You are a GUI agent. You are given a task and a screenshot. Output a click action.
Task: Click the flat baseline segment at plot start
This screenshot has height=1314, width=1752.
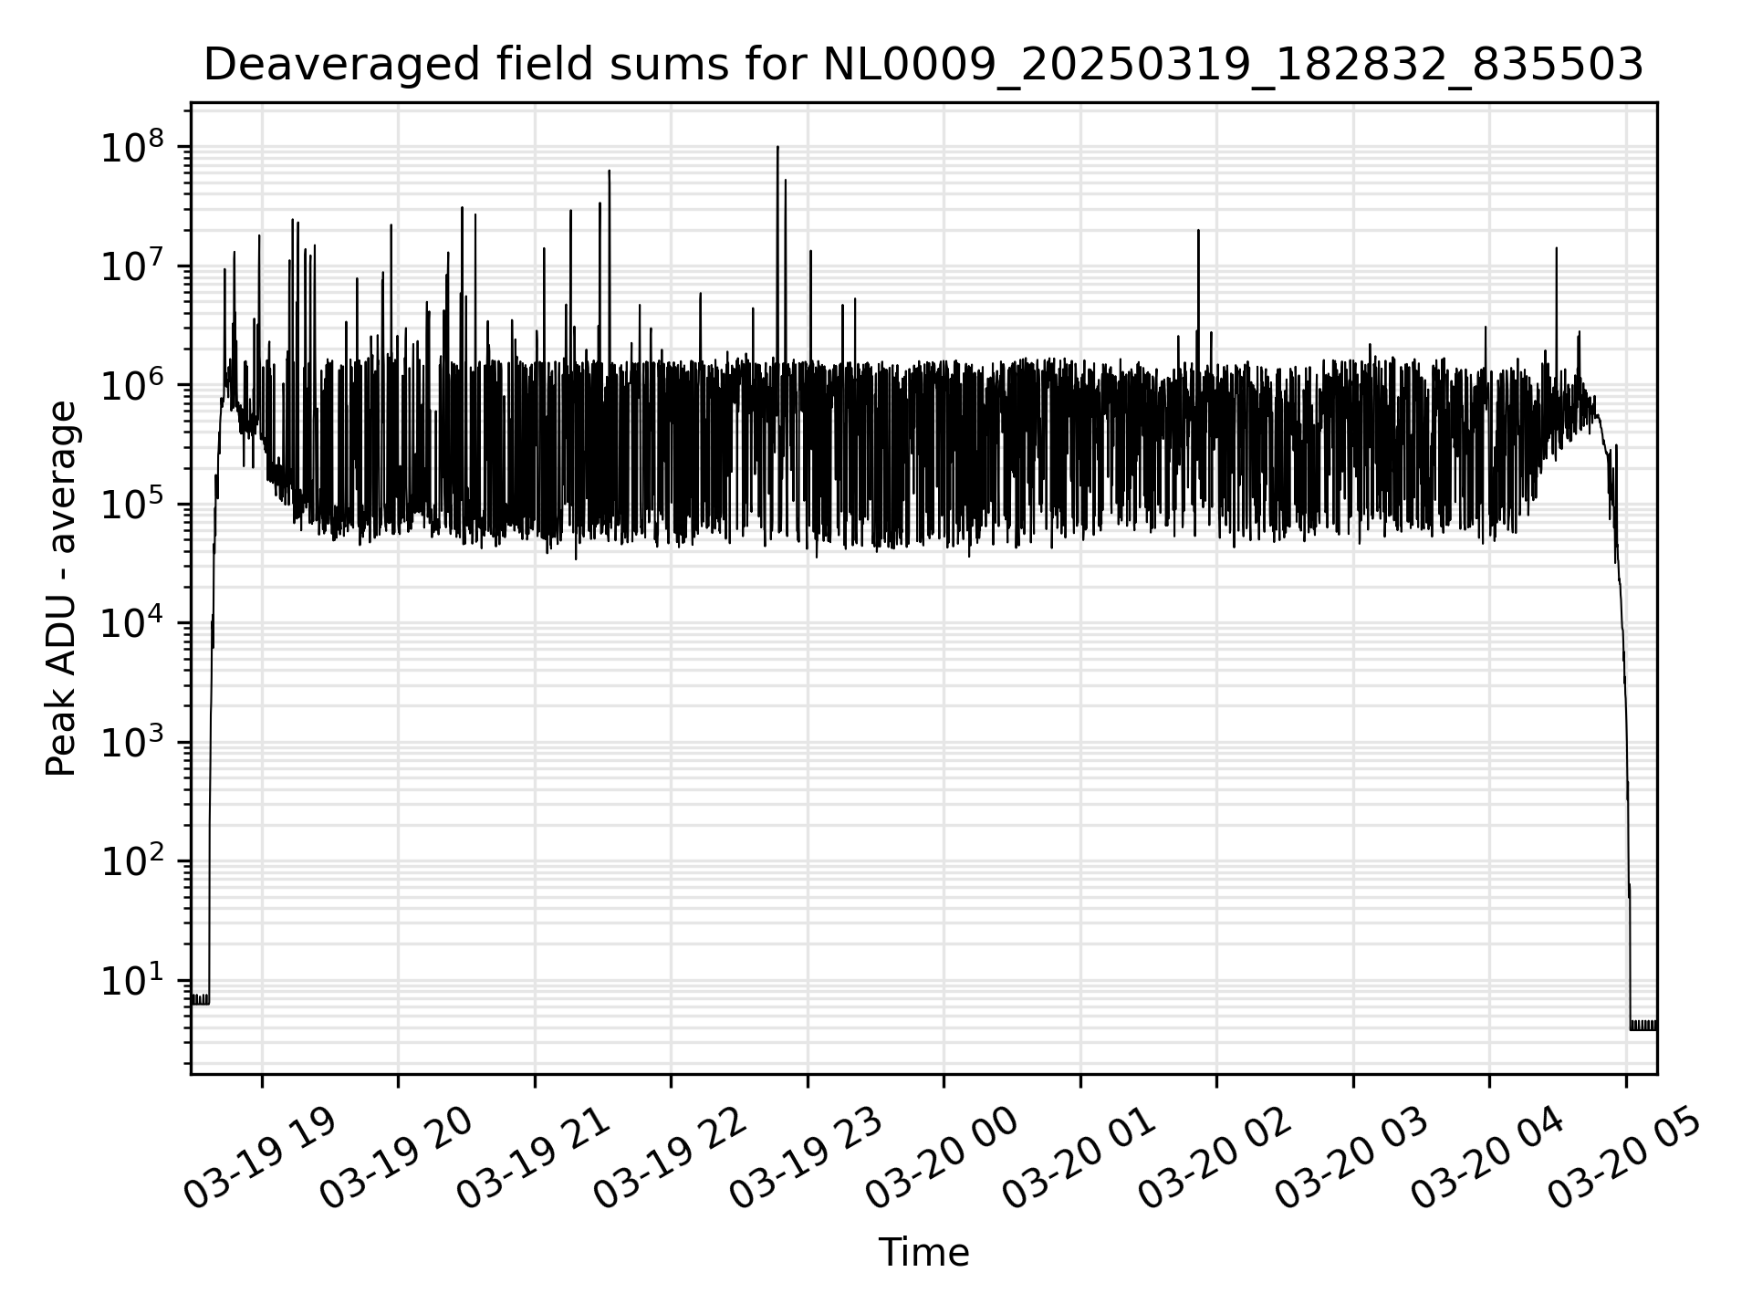click(200, 999)
